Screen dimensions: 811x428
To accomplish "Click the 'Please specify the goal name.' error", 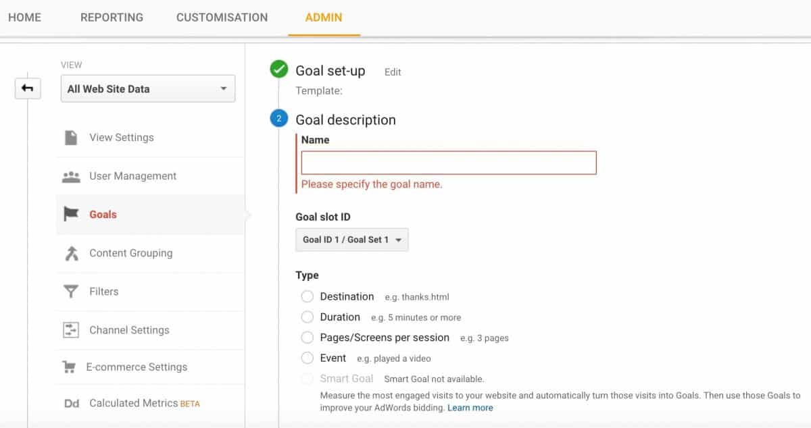I will tap(372, 184).
